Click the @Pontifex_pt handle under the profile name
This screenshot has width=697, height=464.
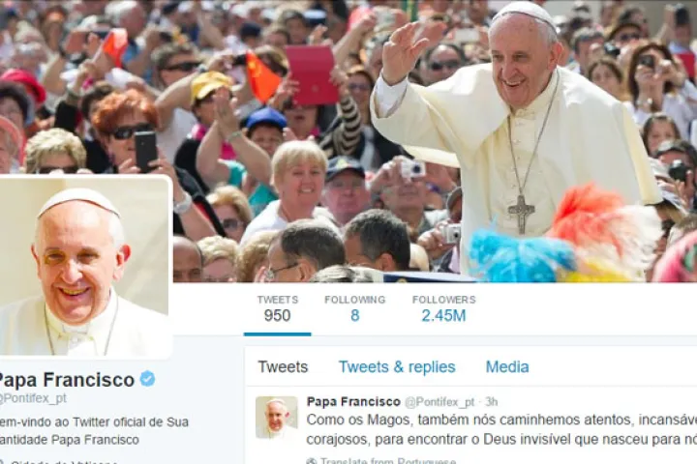[33, 398]
